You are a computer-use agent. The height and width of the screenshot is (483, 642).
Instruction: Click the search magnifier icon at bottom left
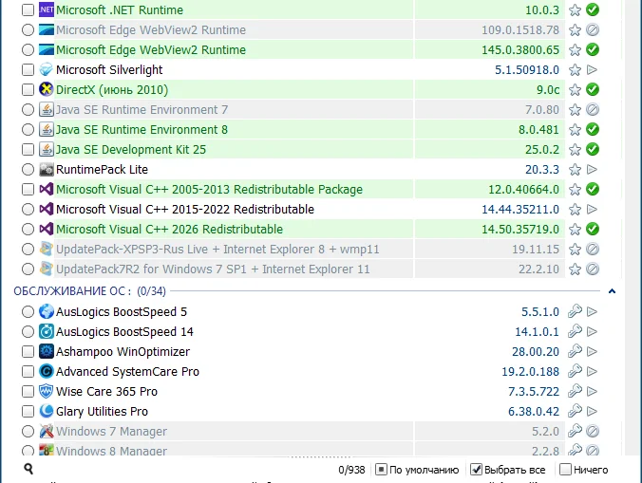pos(29,469)
